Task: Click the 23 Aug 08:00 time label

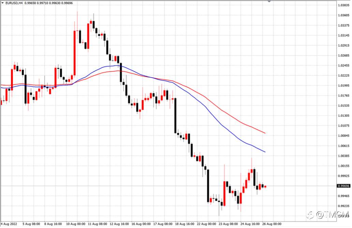Action: click(x=228, y=224)
